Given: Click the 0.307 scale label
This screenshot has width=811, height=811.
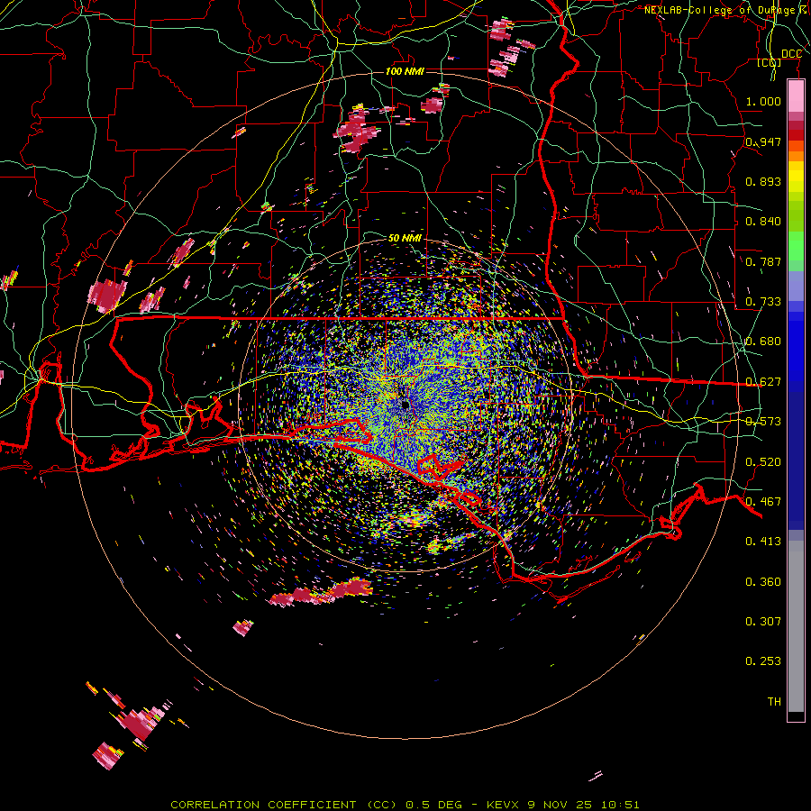Looking at the screenshot, I should pos(763,622).
